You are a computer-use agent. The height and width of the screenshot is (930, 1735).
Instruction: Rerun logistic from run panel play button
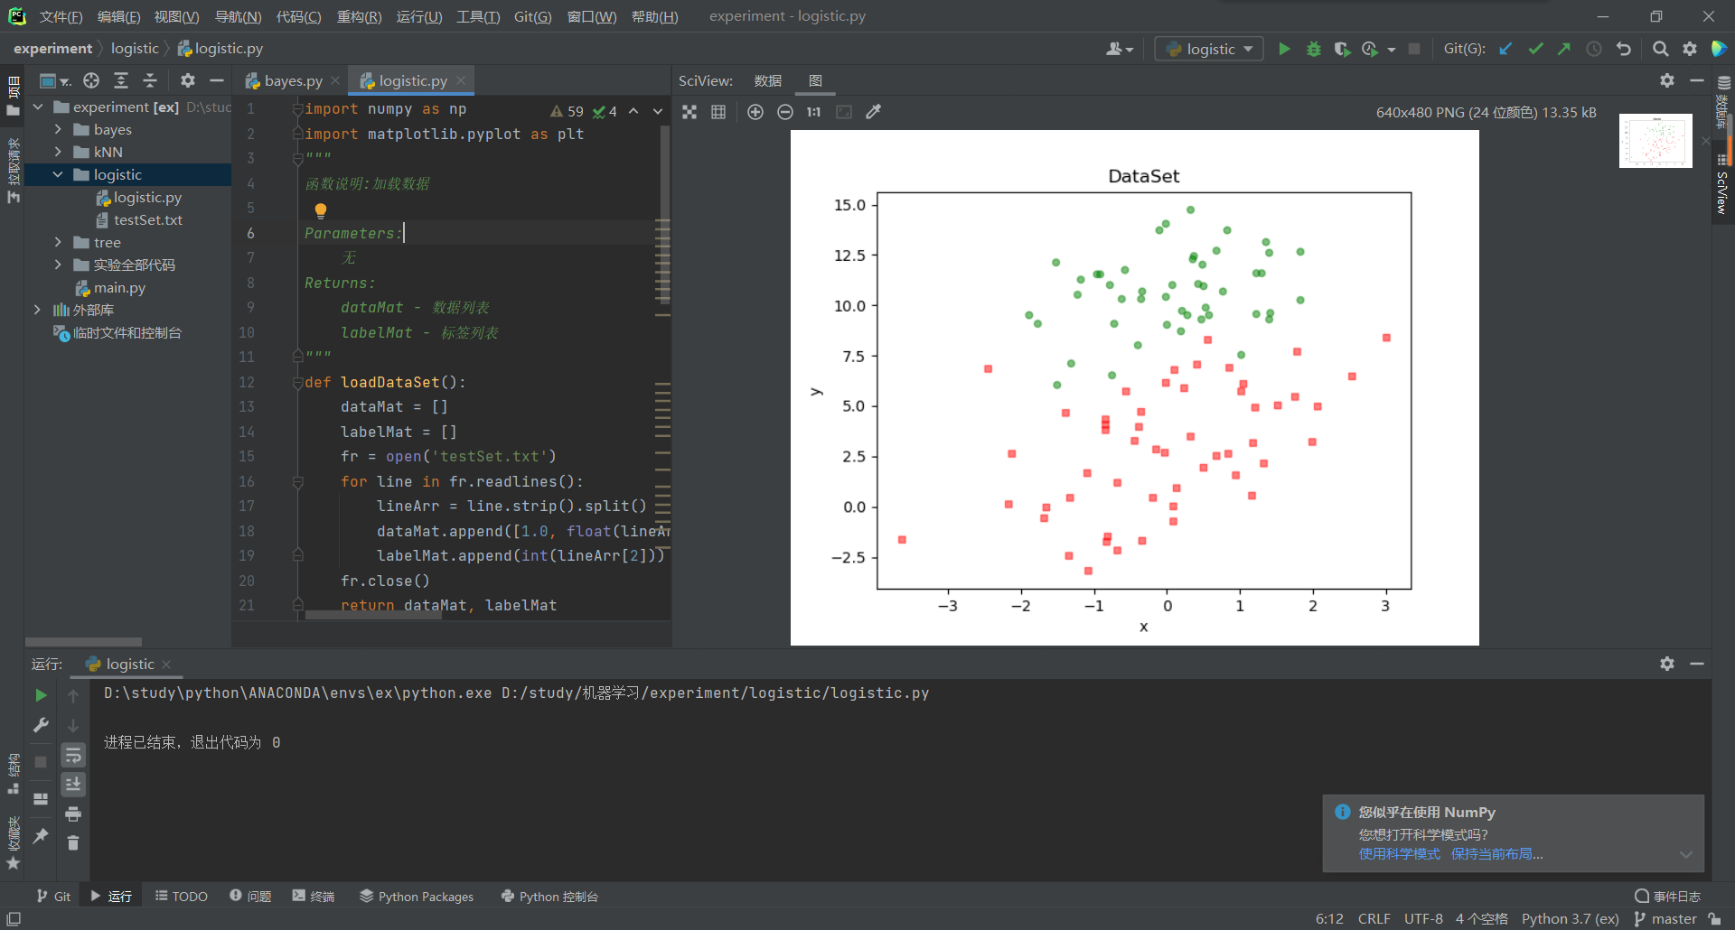point(41,695)
